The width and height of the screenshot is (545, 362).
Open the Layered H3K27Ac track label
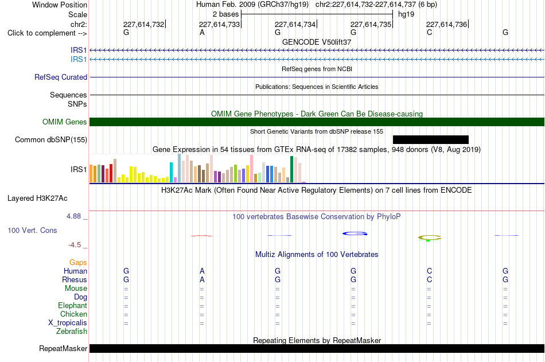click(x=37, y=198)
